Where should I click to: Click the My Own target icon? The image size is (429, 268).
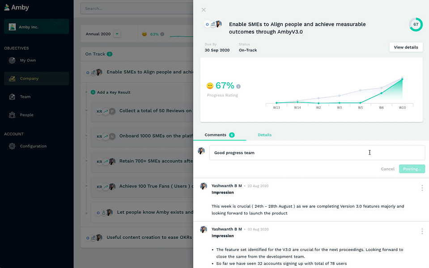click(x=12, y=60)
